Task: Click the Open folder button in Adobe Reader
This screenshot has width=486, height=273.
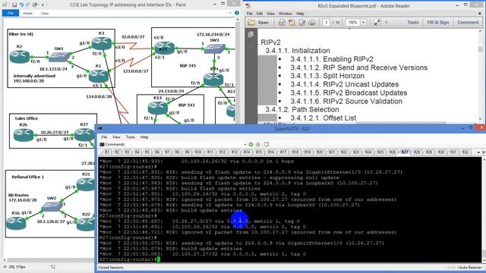Action: coord(258,23)
